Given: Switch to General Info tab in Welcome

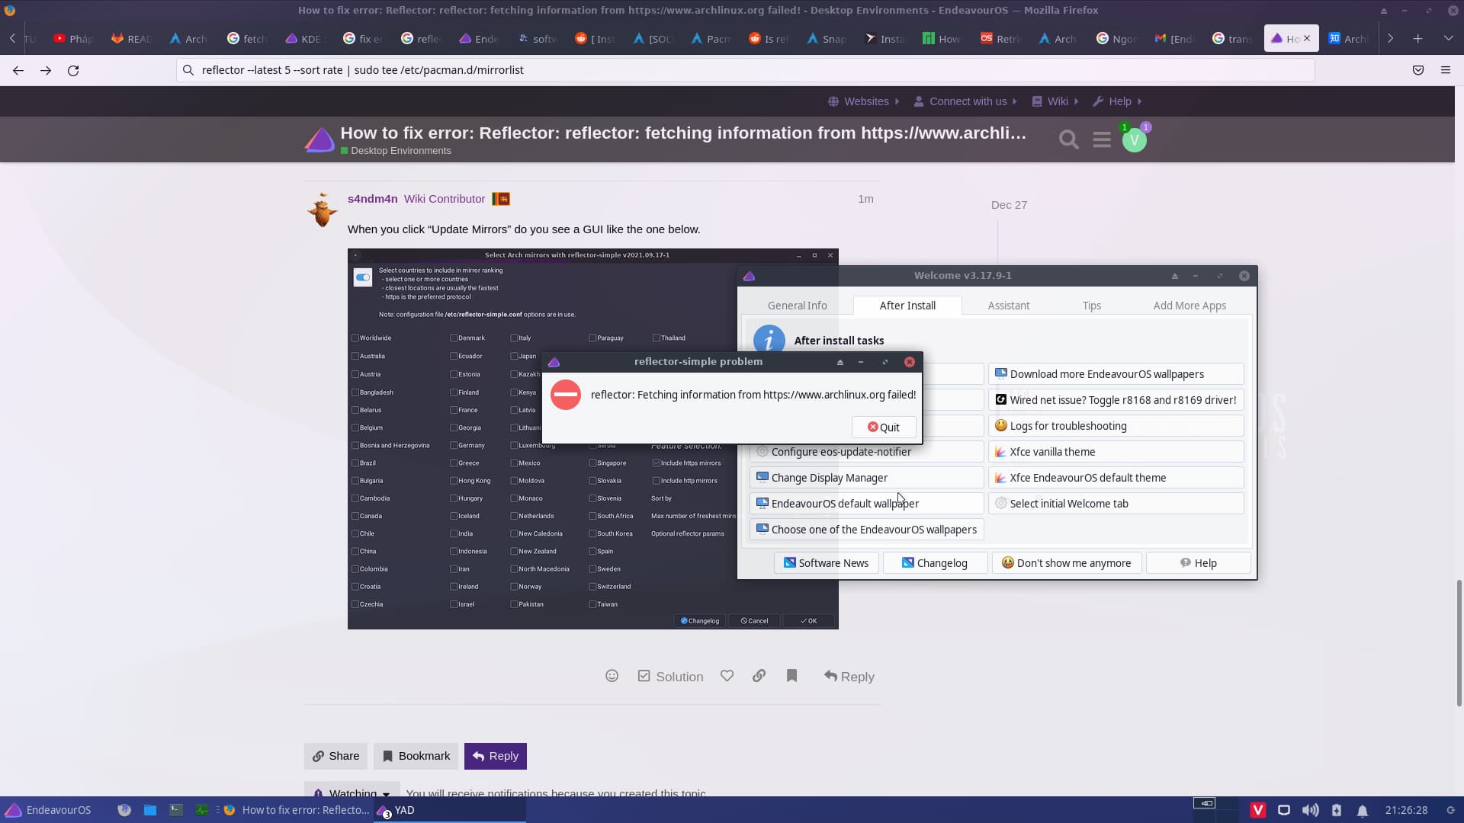Looking at the screenshot, I should coord(798,305).
